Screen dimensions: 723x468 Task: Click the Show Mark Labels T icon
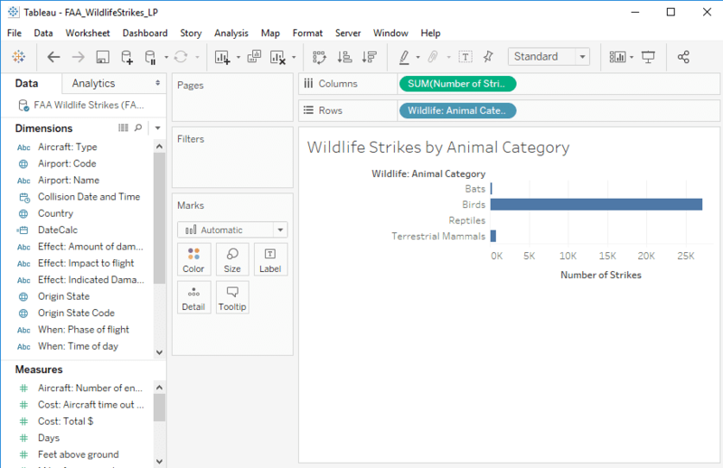click(x=465, y=57)
